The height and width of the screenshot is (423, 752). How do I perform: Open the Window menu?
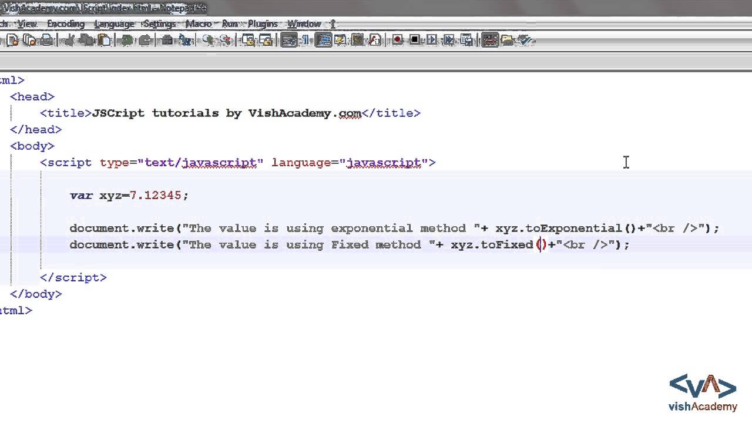(304, 23)
